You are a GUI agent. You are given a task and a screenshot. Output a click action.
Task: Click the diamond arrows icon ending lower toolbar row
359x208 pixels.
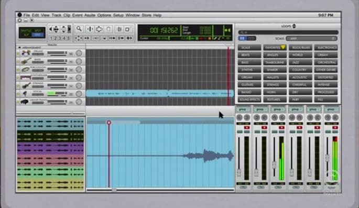[129, 38]
